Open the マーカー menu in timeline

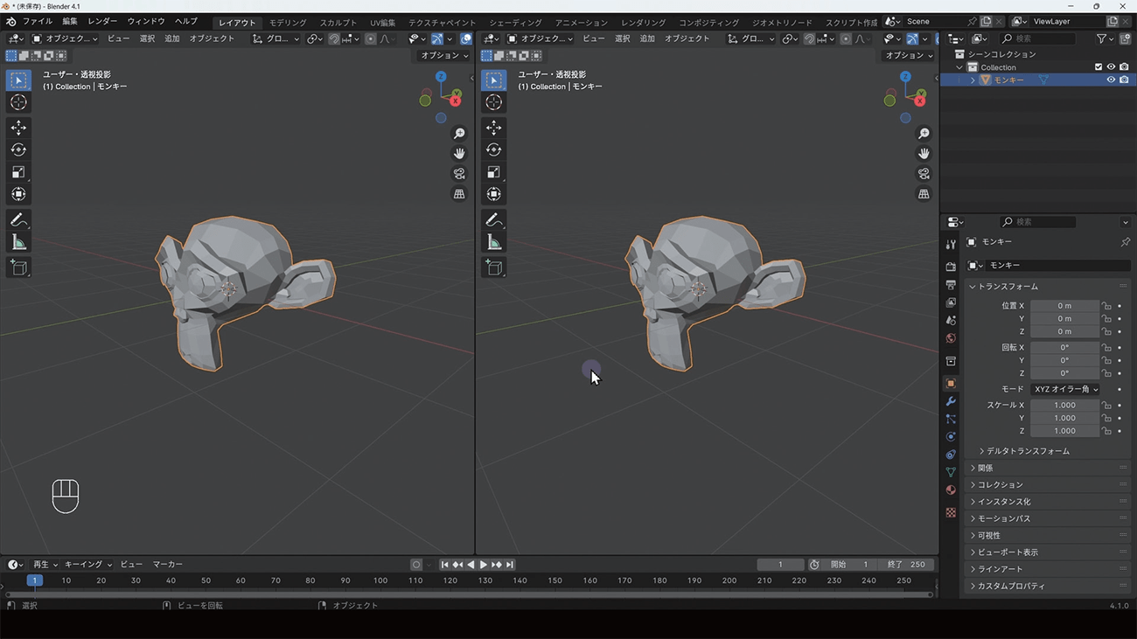(168, 565)
